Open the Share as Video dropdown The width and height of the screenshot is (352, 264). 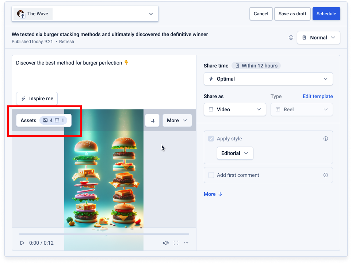pyautogui.click(x=235, y=109)
